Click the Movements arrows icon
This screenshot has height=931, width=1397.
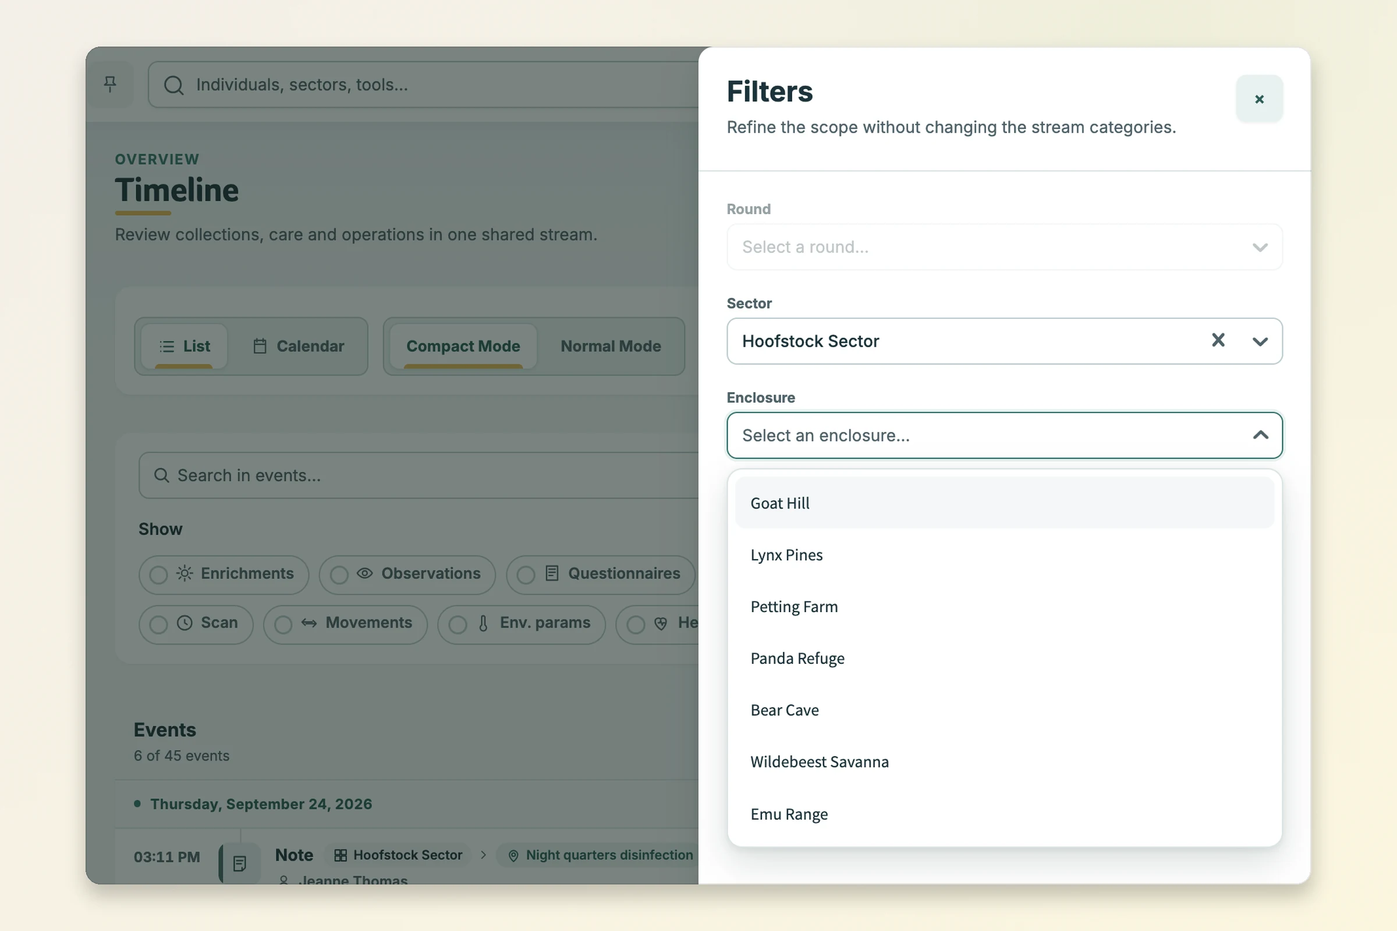coord(309,623)
